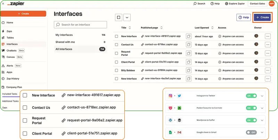Check the Request Portal row checkbox in the table
The image size is (278, 140).
(116, 53)
